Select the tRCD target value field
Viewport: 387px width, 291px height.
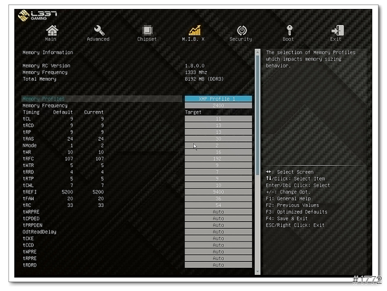coord(219,125)
